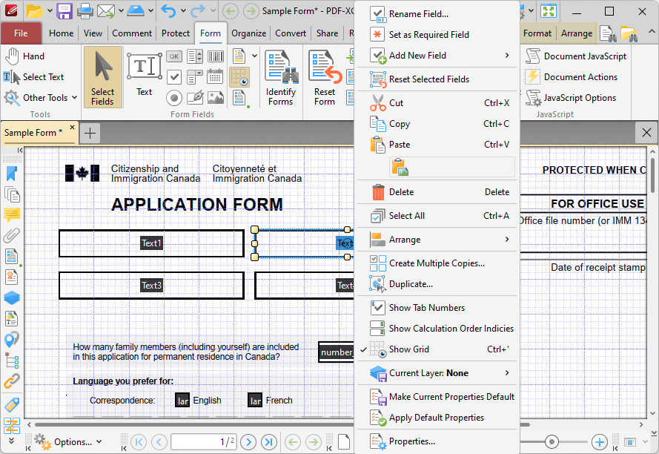Switch to the Home ribbon tab
The height and width of the screenshot is (454, 659).
pos(61,33)
